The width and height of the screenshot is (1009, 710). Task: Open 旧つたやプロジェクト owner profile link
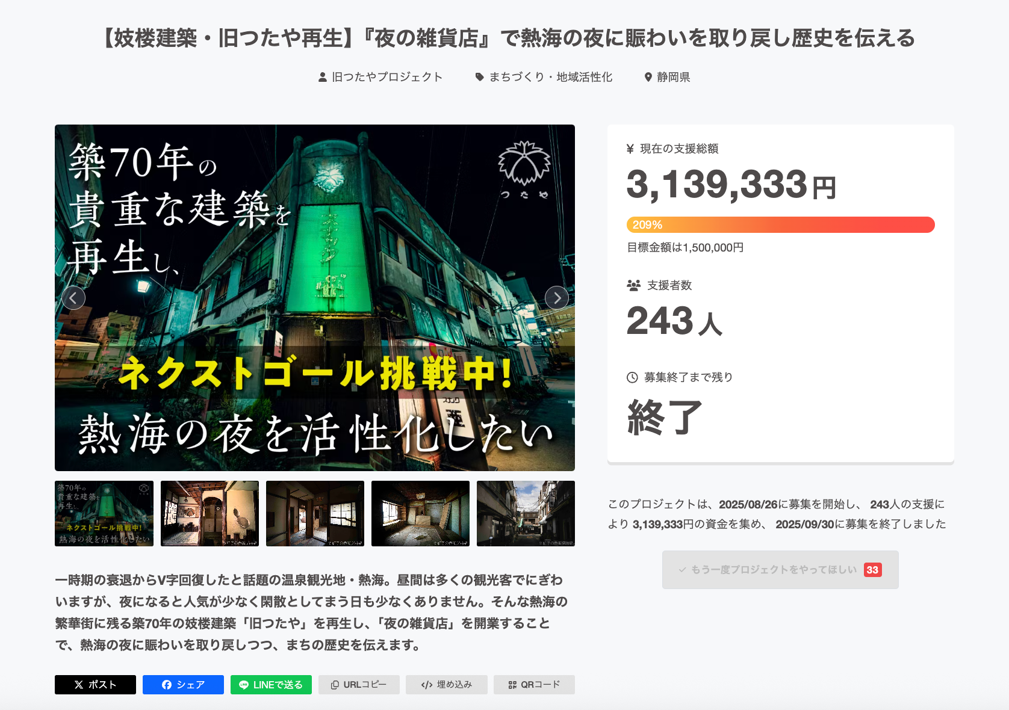[380, 77]
